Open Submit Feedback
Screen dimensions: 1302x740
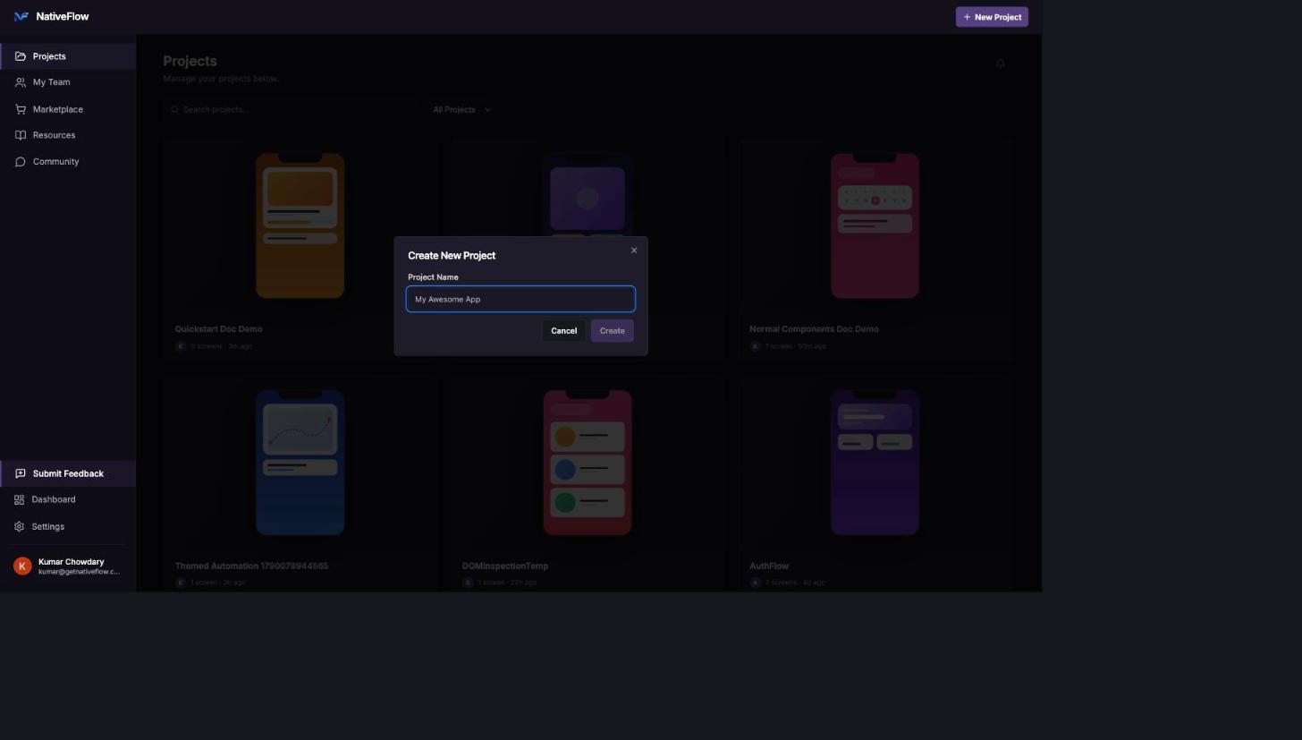coord(68,473)
